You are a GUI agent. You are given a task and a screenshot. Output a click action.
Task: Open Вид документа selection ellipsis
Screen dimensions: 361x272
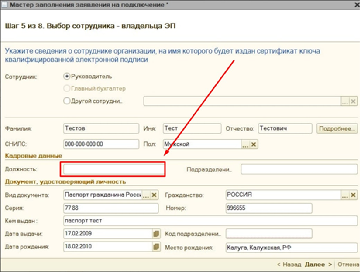146,195
